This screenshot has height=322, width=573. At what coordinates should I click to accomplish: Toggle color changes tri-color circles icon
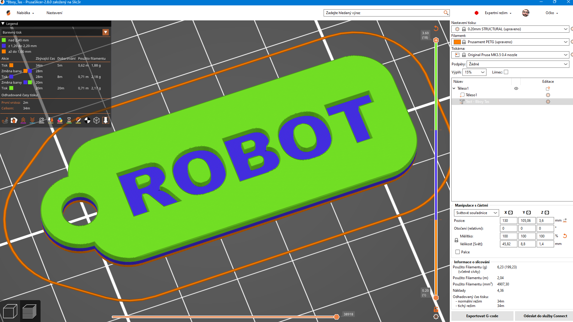point(60,121)
